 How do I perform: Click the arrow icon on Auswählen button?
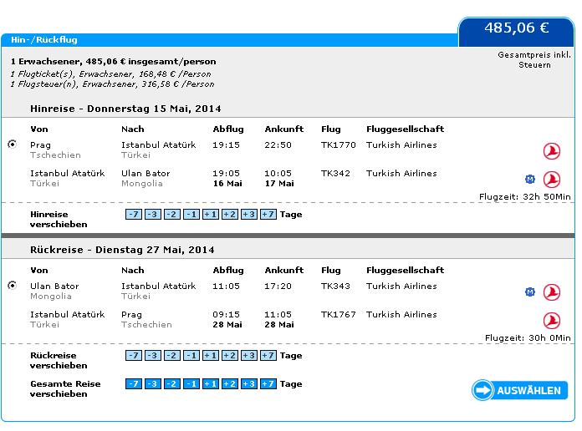point(482,390)
